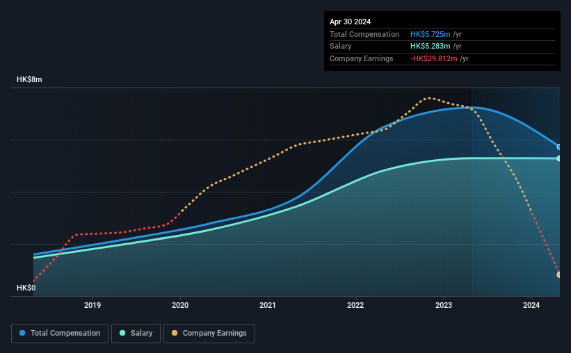
Task: Click the 2020 x-axis label
Action: coord(180,305)
